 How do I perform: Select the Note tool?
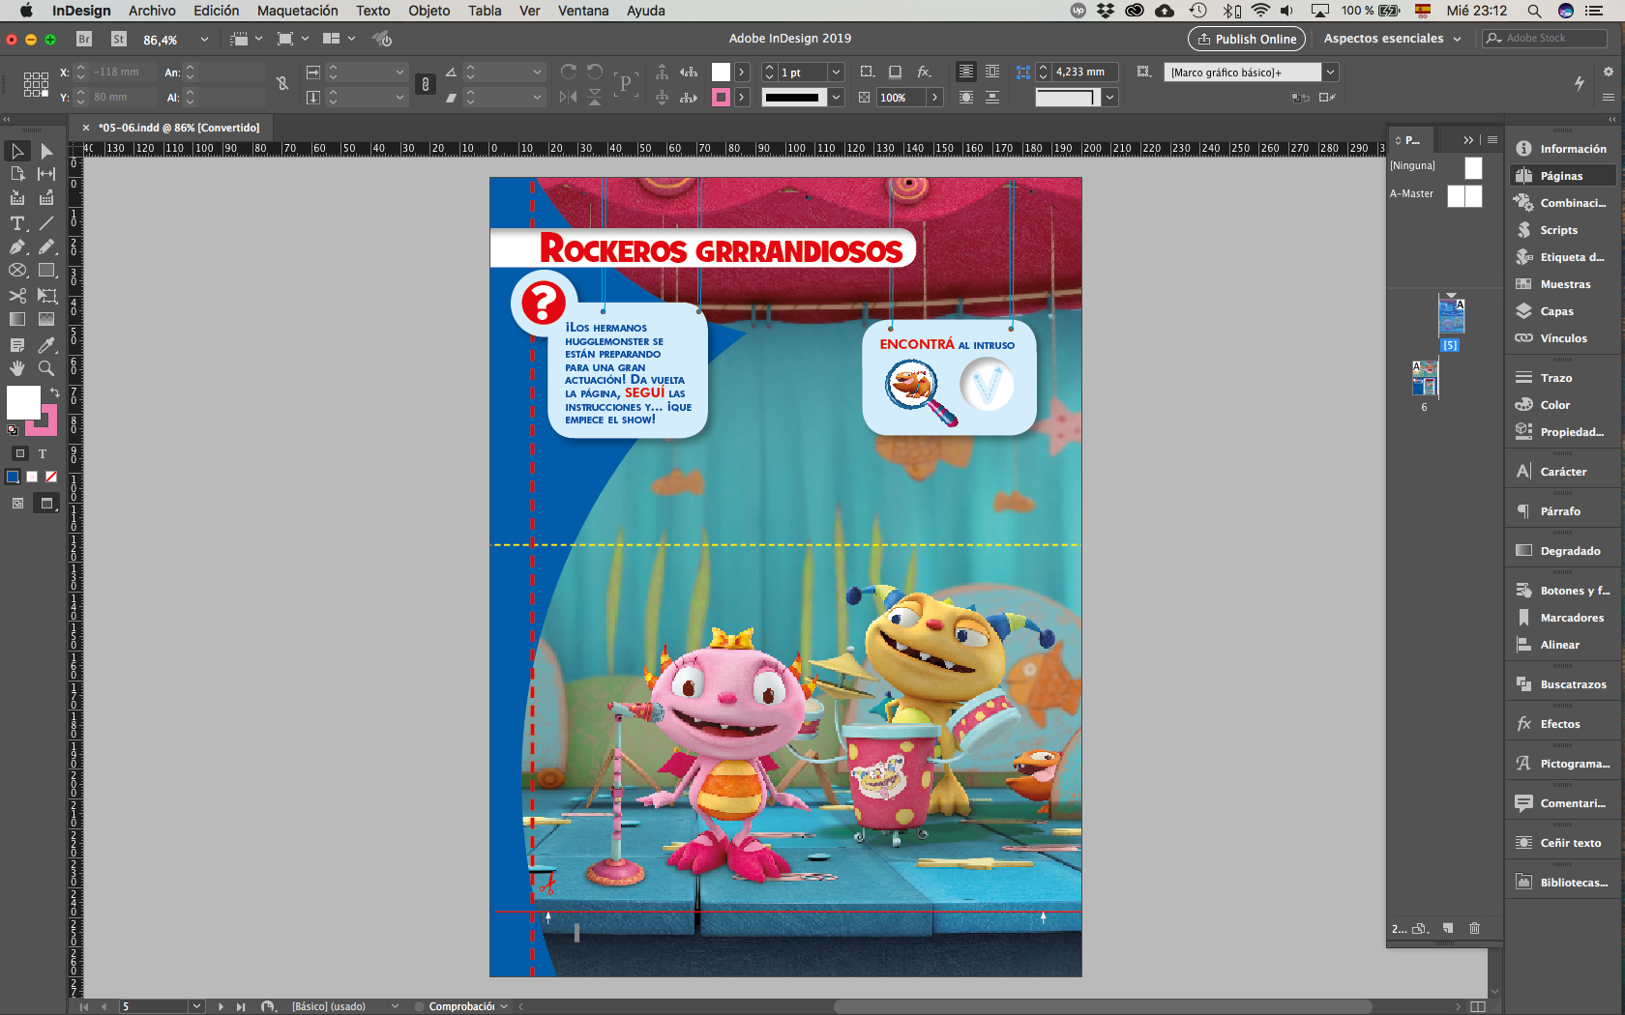(x=17, y=345)
